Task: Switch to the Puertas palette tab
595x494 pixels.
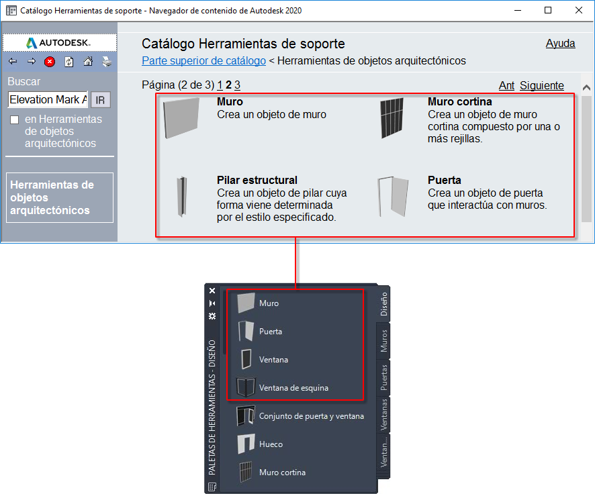Action: click(x=383, y=378)
